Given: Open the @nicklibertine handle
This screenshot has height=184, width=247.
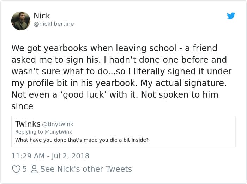Looking at the screenshot, I should [54, 24].
